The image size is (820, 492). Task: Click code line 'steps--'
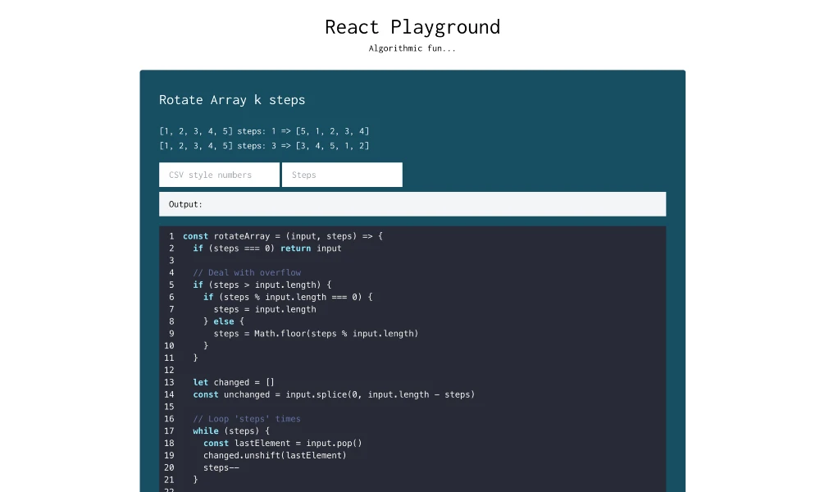221,467
